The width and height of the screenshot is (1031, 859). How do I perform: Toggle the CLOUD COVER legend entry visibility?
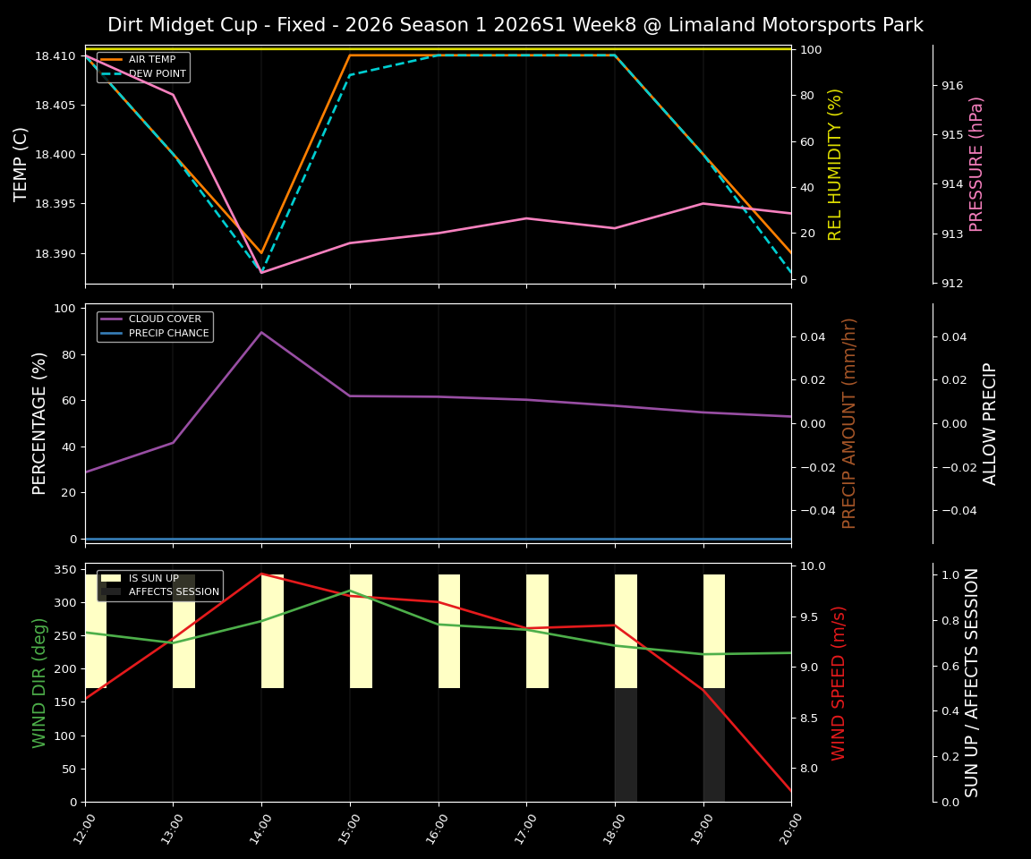coord(166,319)
